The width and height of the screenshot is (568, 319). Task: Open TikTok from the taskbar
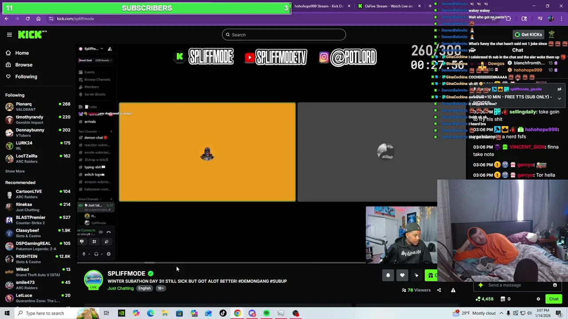coord(223,313)
